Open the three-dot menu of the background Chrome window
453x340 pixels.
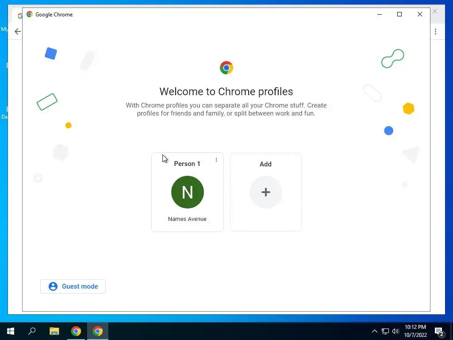coord(435,31)
